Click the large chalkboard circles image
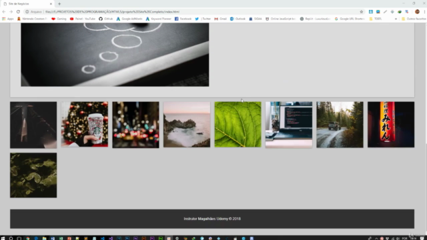 (115, 55)
